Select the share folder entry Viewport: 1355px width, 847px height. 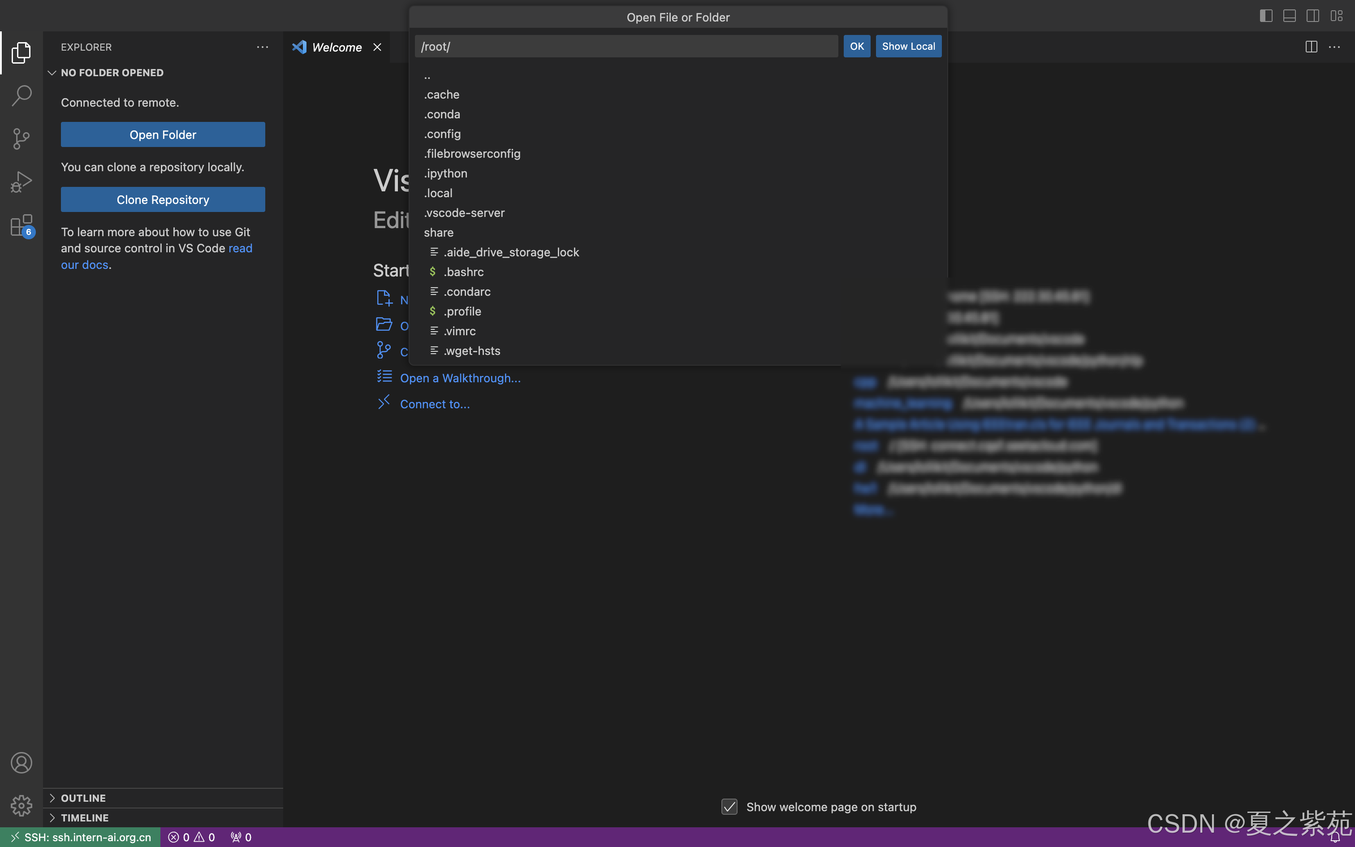[x=438, y=233]
